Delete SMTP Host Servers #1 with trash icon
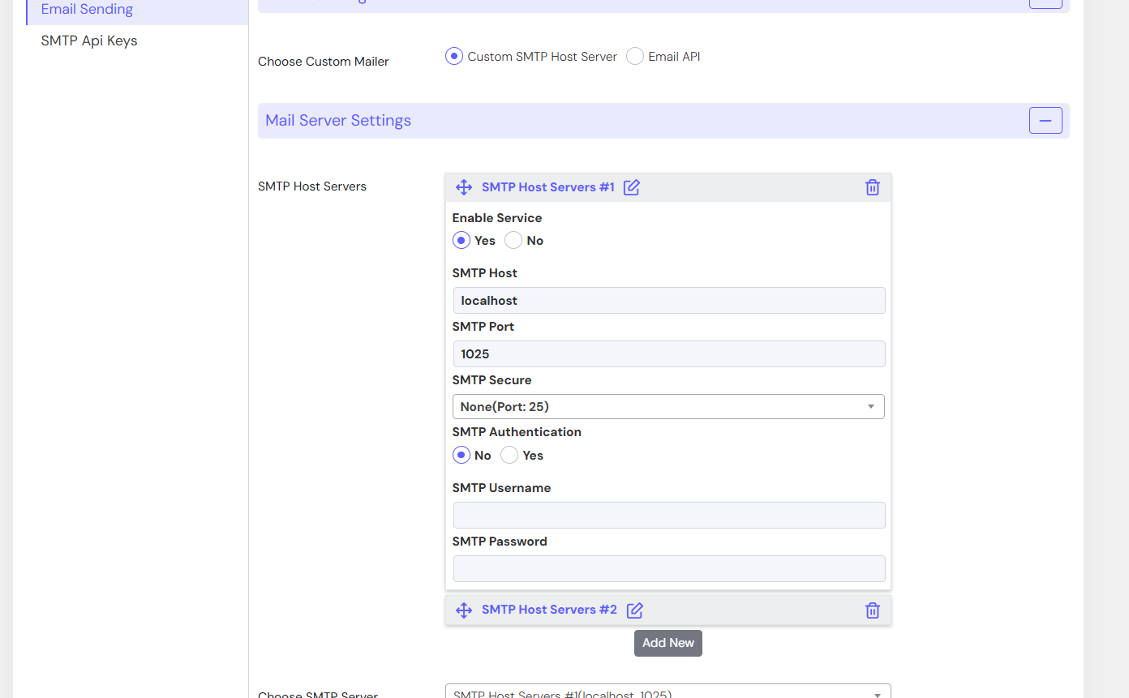The width and height of the screenshot is (1129, 698). (873, 187)
